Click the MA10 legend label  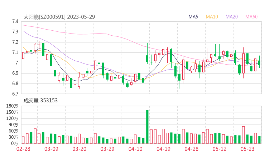tap(212, 17)
